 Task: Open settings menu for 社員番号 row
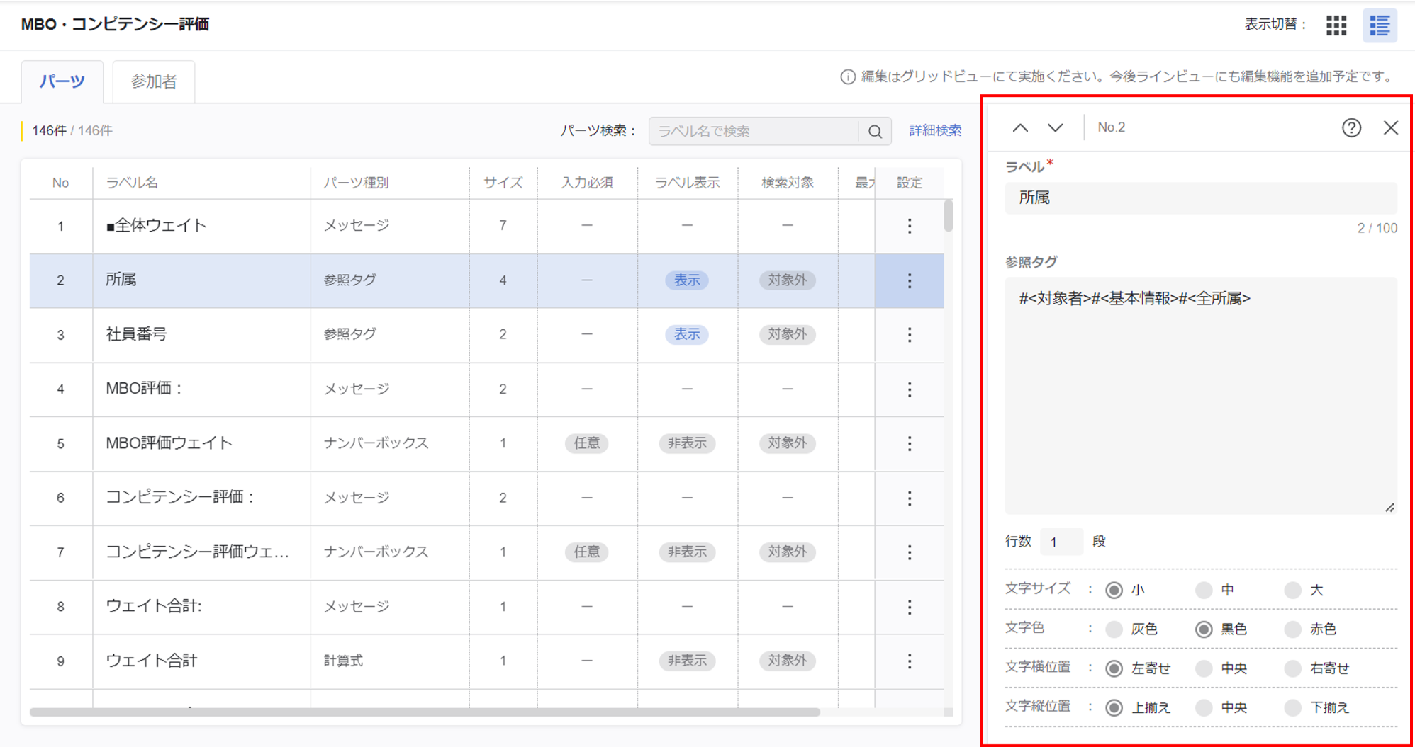pos(910,334)
